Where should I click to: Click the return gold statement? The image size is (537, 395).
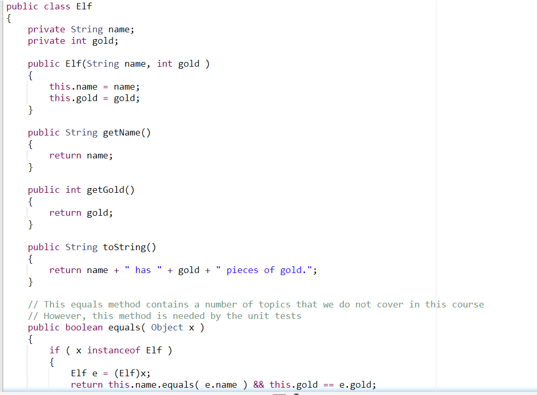(x=81, y=212)
